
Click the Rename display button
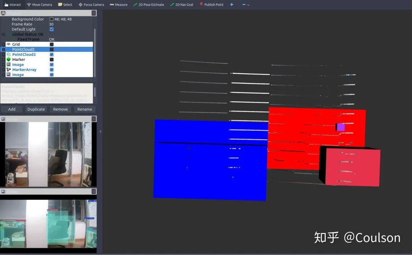tap(85, 109)
